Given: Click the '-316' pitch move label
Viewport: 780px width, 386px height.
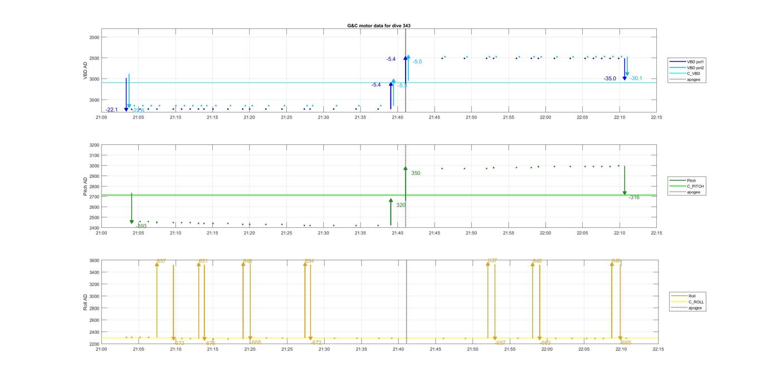Looking at the screenshot, I should pyautogui.click(x=634, y=197).
